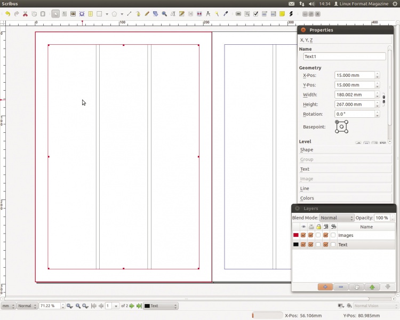Viewport: 400px width, 320px height.
Task: Select the Eye Dropper tool
Action: click(226, 14)
